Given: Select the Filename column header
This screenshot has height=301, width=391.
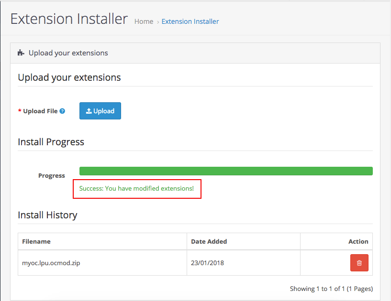Looking at the screenshot, I should pos(36,241).
